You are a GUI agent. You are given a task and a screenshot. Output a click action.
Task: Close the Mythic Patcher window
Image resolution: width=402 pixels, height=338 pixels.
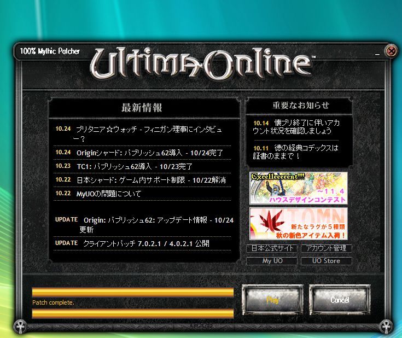point(391,51)
